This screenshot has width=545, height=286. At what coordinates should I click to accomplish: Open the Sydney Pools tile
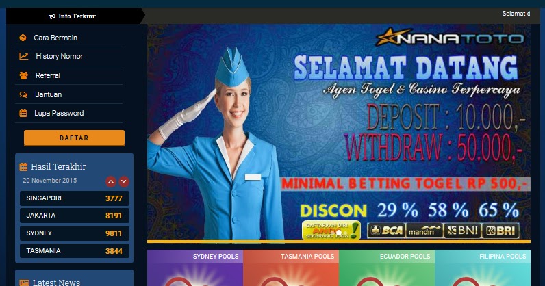(195, 268)
